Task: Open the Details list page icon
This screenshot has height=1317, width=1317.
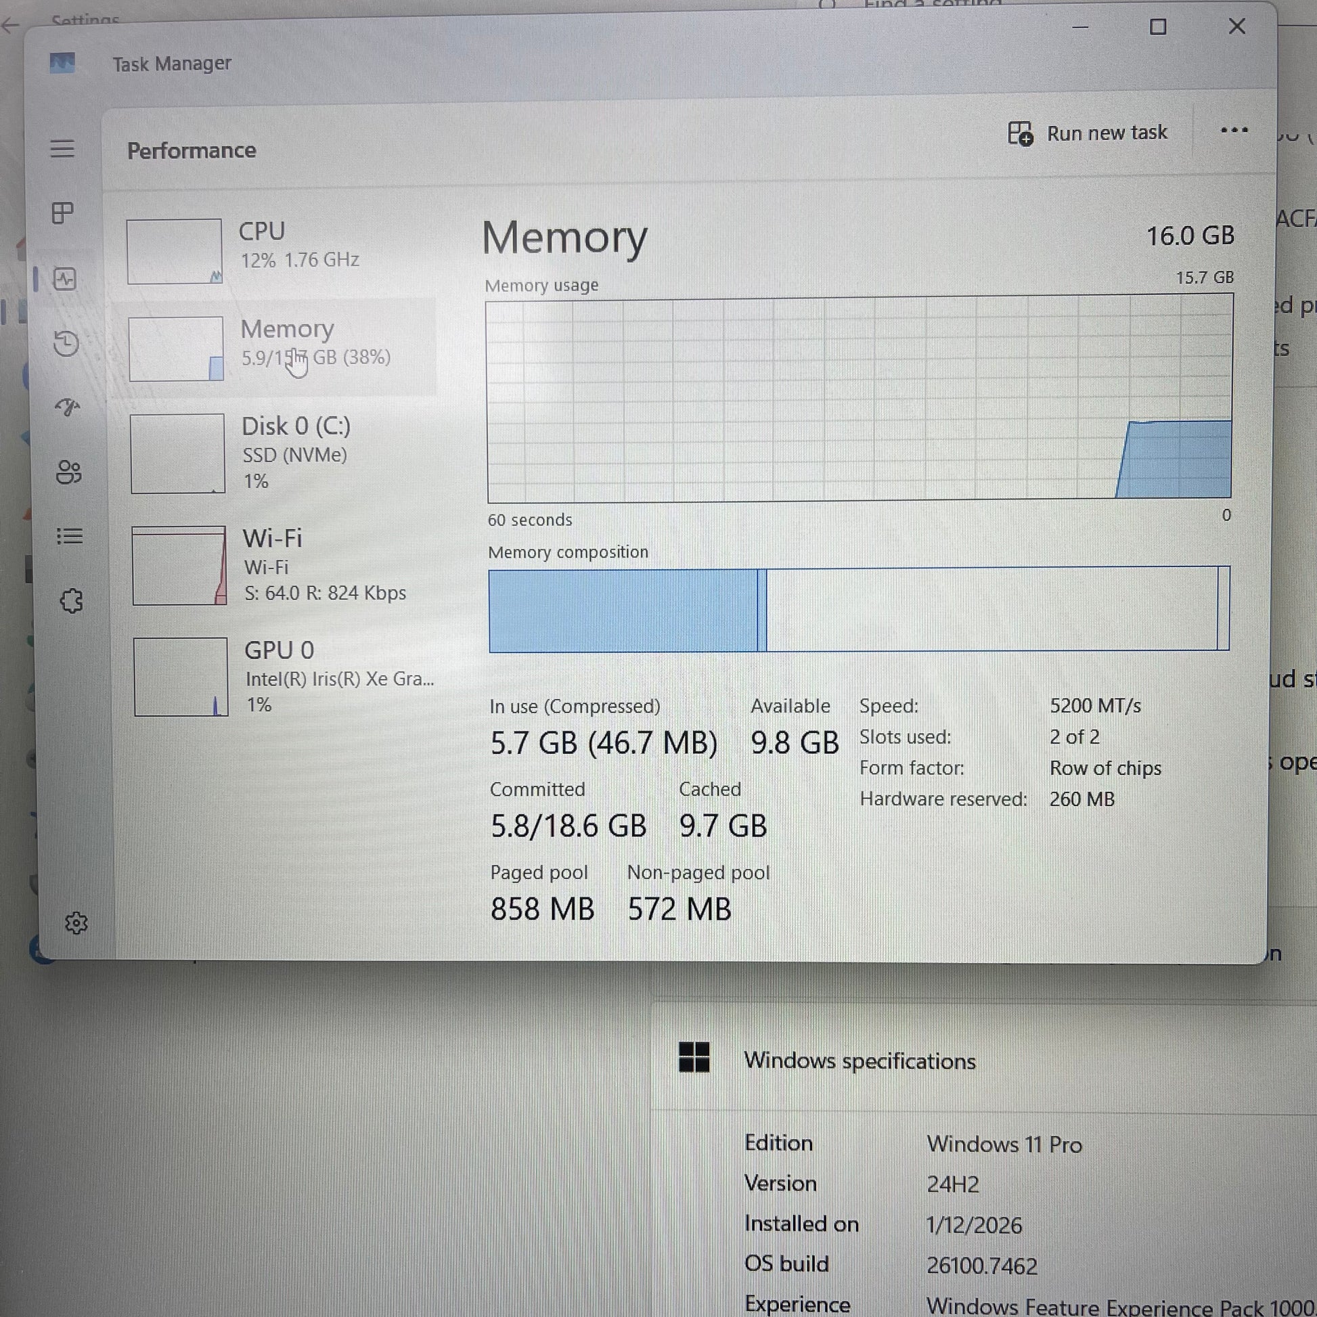Action: [70, 536]
